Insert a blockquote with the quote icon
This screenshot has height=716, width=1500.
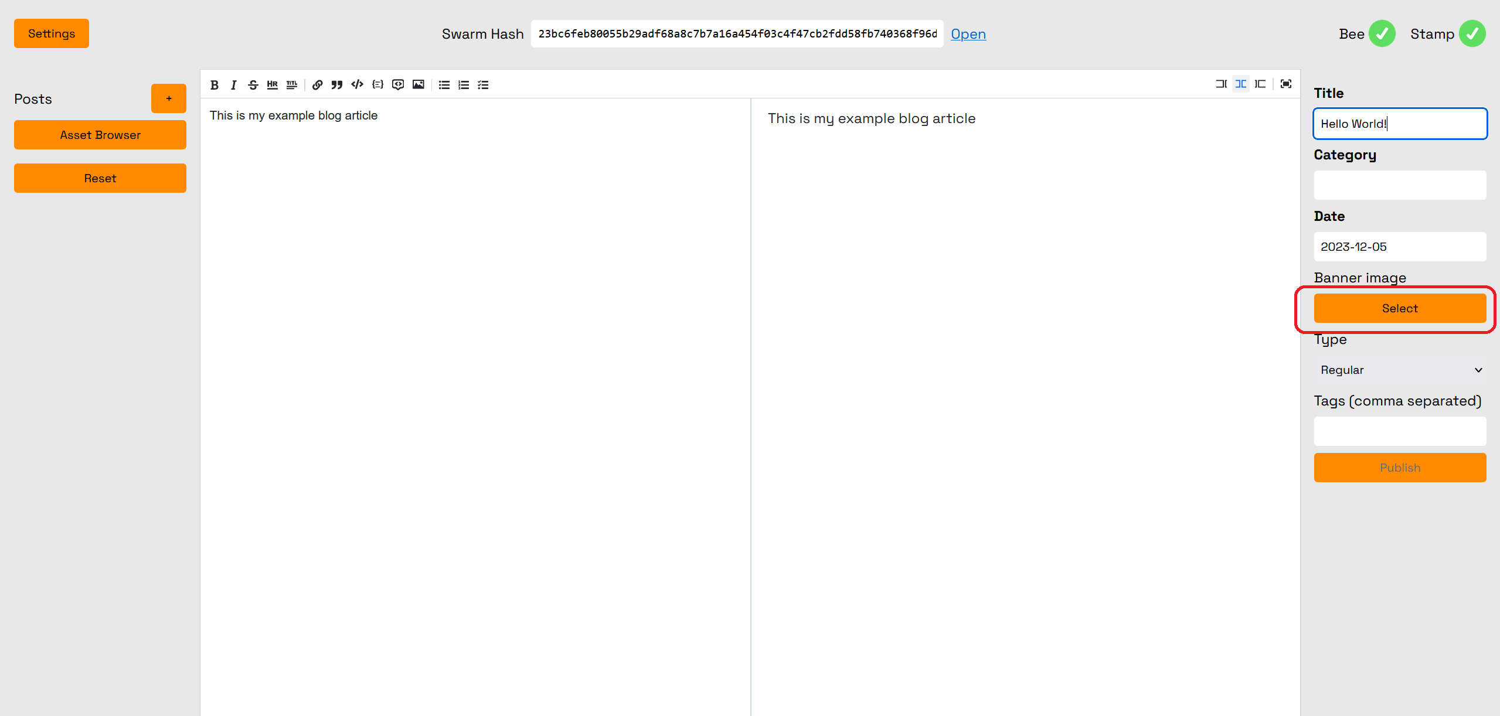coord(336,85)
